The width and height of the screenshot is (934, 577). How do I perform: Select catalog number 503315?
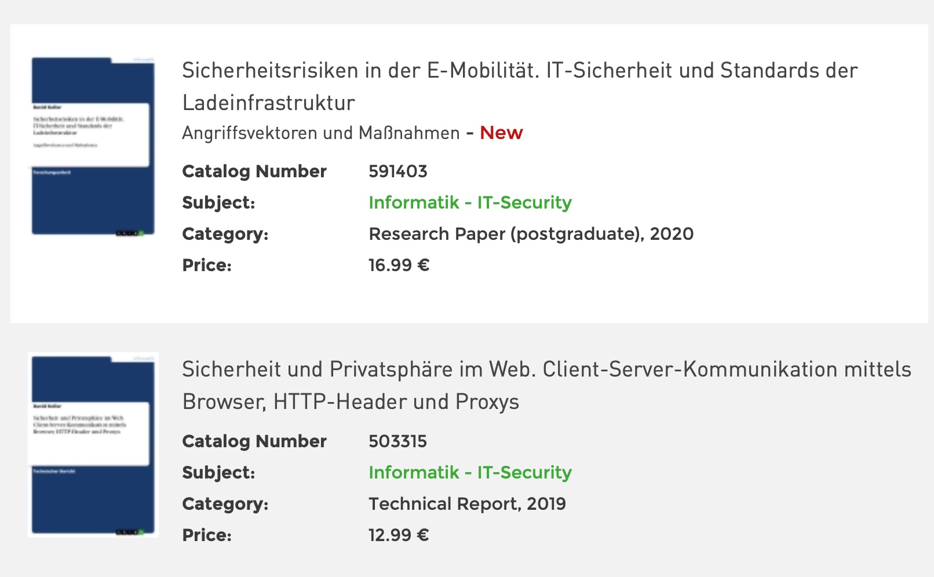pyautogui.click(x=398, y=441)
